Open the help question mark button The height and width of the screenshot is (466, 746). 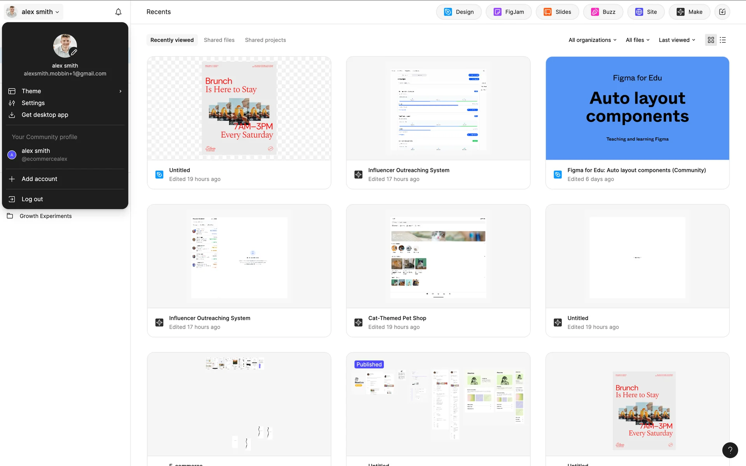(x=730, y=450)
